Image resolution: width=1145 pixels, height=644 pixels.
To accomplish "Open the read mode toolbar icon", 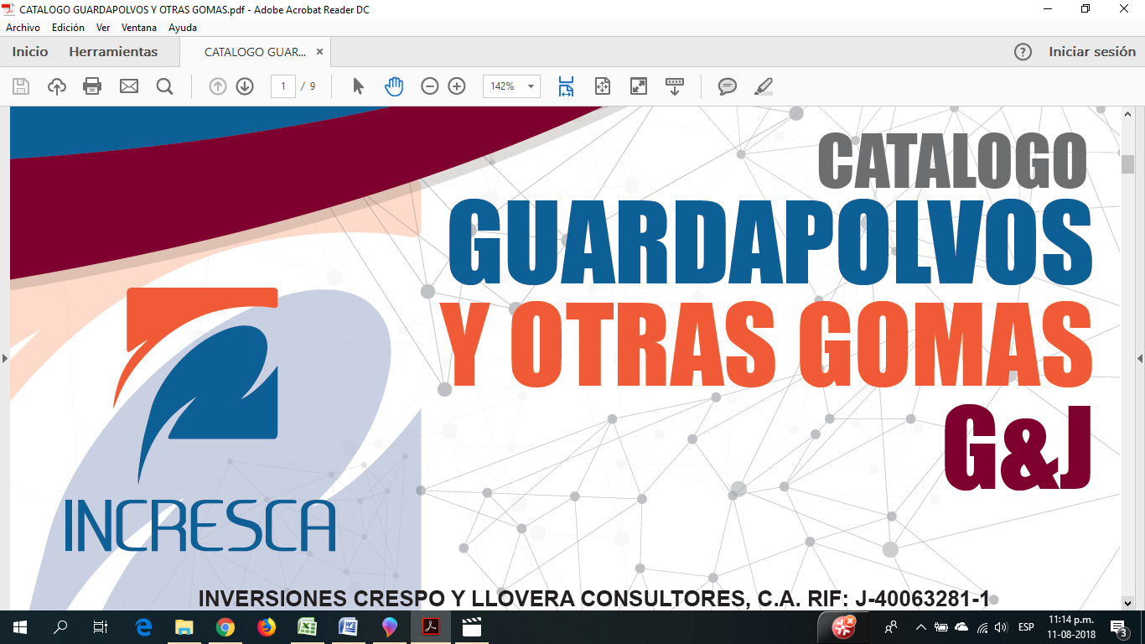I will 675,86.
